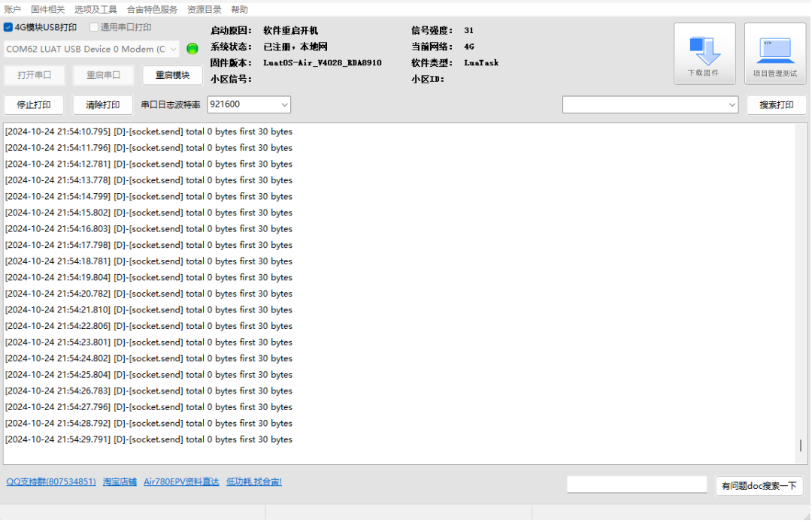Viewport: 812px width, 522px height.
Task: Click firmware version LuatOS-Air_V4028_RDA8910 text
Action: pos(322,62)
